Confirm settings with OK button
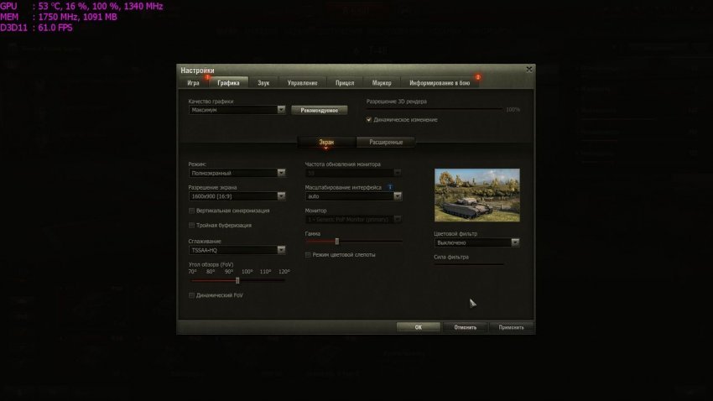 pyautogui.click(x=419, y=327)
